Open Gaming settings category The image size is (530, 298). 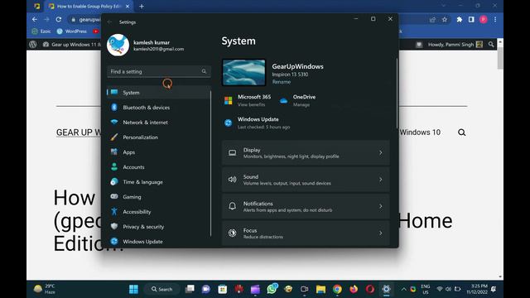pyautogui.click(x=158, y=197)
